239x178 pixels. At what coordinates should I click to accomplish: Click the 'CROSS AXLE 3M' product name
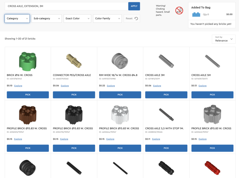[x=155, y=75]
